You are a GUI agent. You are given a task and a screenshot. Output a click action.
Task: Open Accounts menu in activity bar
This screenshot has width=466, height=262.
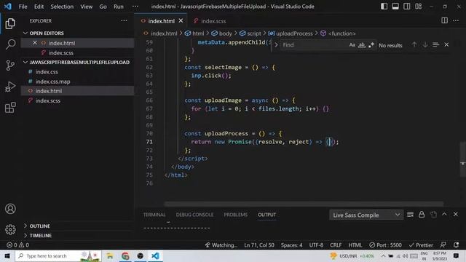coord(10,209)
